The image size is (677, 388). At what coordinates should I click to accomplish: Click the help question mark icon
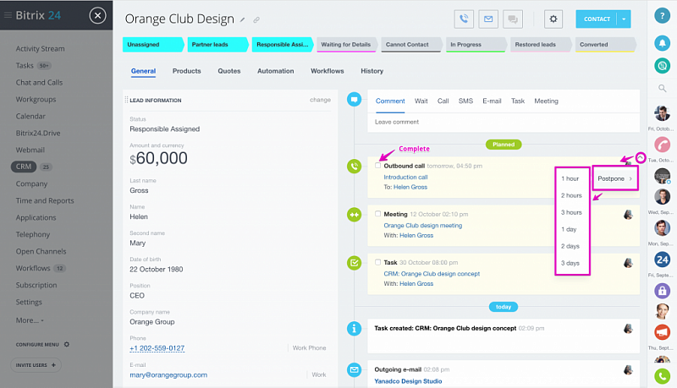pos(663,16)
